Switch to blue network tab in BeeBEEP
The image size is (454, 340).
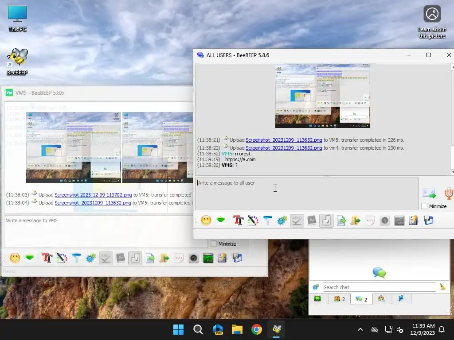tap(401, 299)
